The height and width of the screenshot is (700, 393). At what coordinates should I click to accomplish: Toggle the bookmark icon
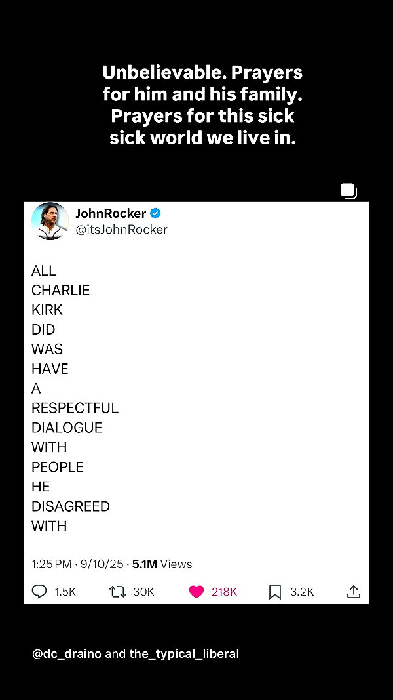coord(275,592)
